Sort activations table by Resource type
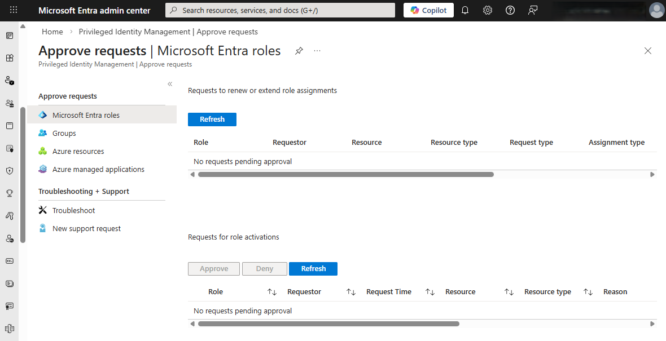Image resolution: width=666 pixels, height=341 pixels. click(x=588, y=292)
